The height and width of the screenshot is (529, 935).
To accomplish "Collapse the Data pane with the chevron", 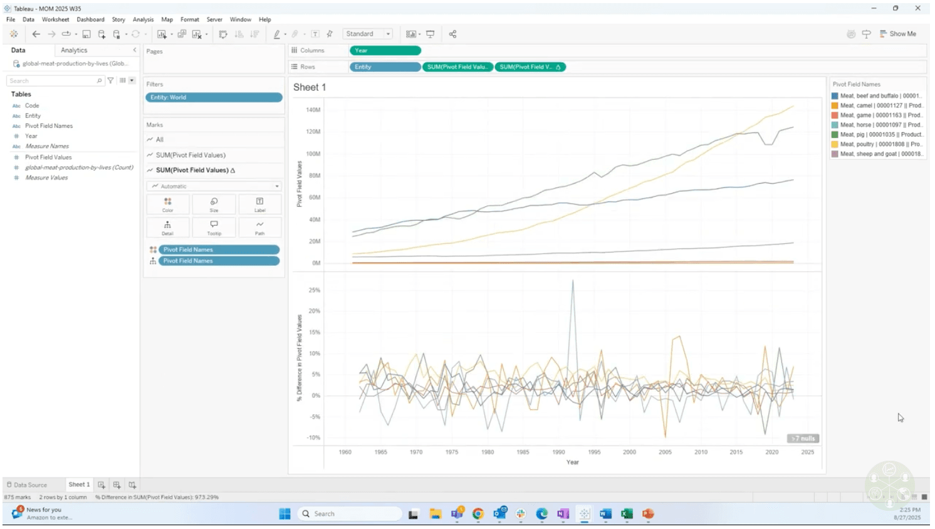I will 134,50.
